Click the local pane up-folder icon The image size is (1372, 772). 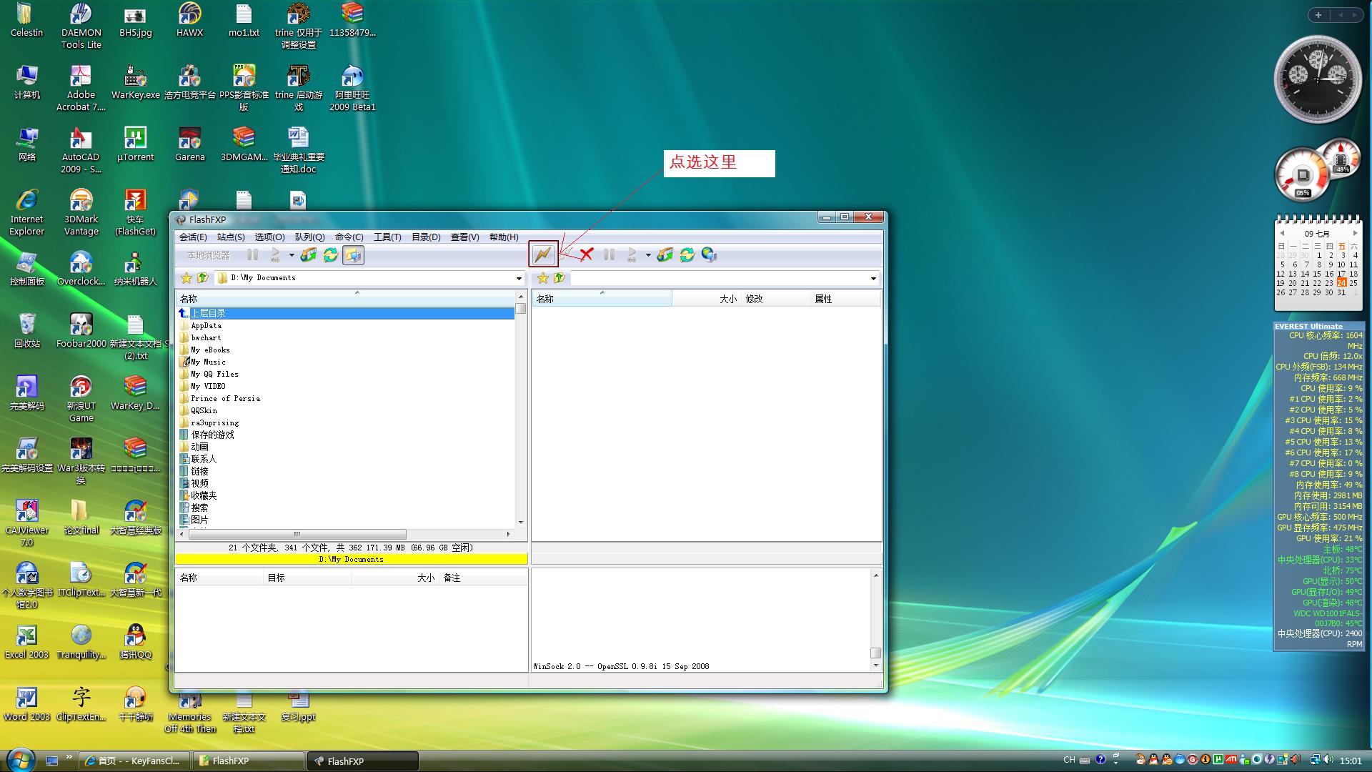[202, 278]
